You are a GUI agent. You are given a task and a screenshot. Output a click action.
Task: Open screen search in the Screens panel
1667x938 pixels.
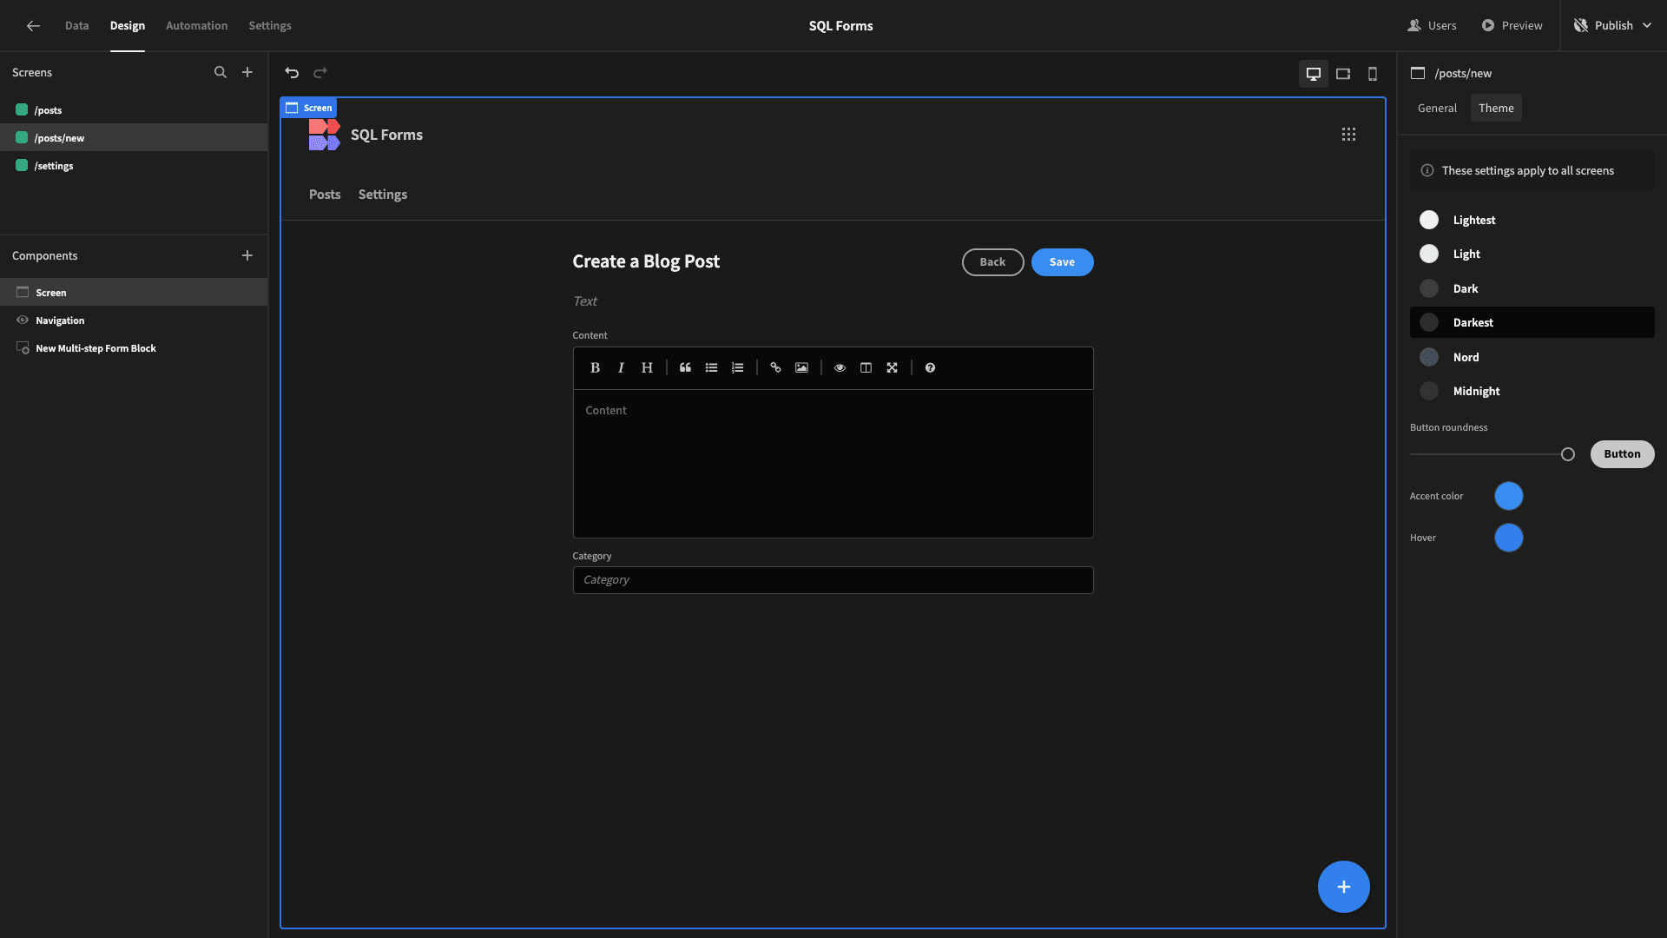[x=221, y=72]
